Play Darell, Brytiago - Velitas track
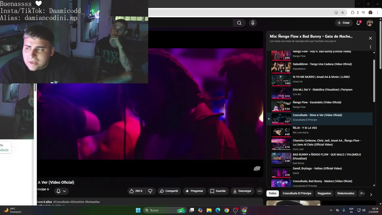Viewport: 382px width, 215px height. click(x=319, y=172)
